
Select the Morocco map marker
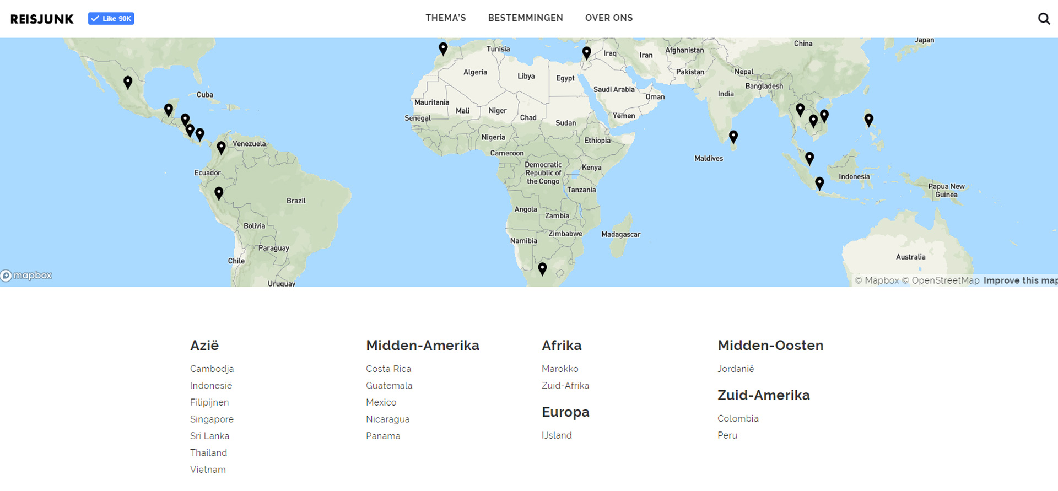443,48
